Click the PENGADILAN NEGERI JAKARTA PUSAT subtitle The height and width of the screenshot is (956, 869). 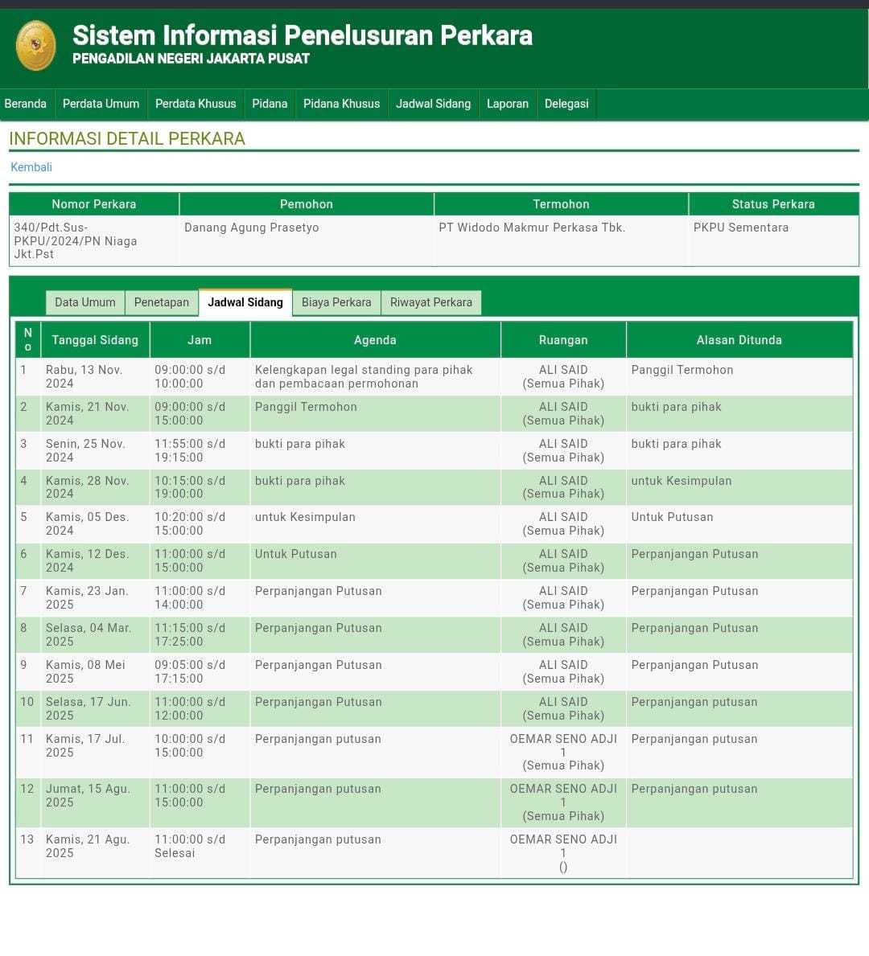pyautogui.click(x=191, y=59)
